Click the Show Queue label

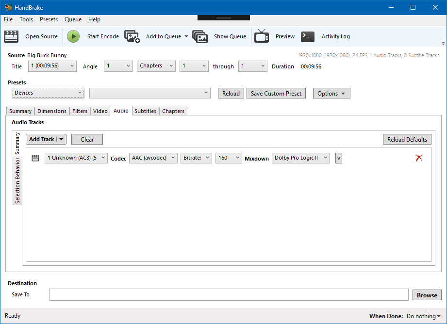(230, 36)
